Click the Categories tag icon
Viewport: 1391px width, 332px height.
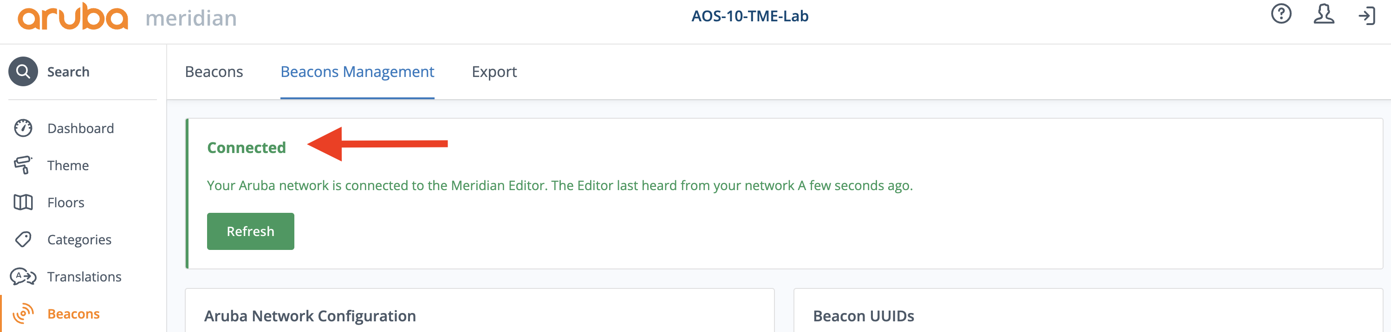23,239
